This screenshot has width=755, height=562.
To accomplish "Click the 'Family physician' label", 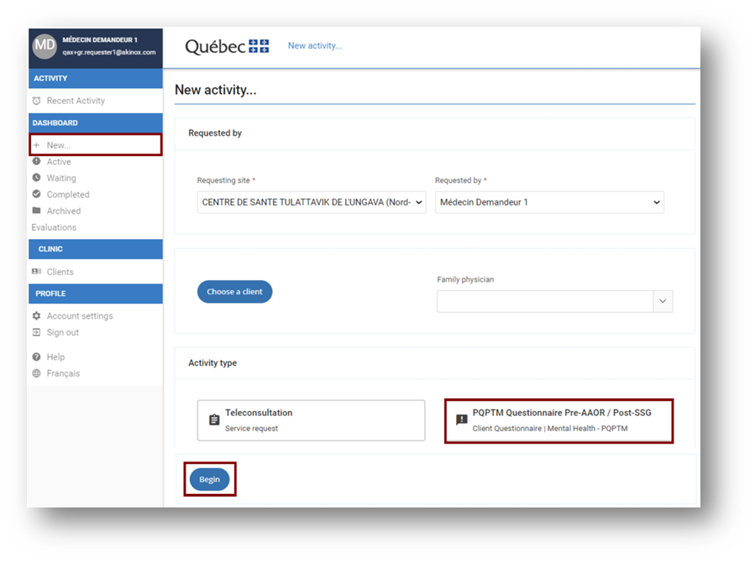I will (465, 280).
